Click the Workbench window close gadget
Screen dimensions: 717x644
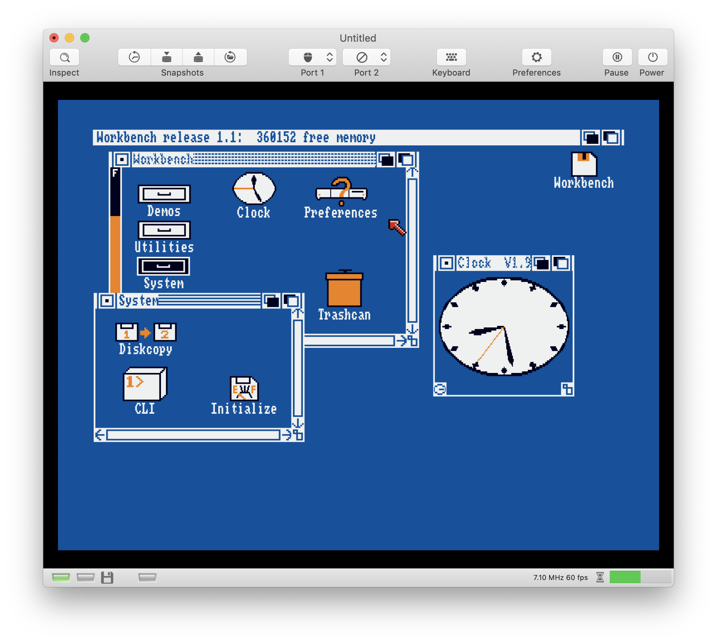coord(122,159)
